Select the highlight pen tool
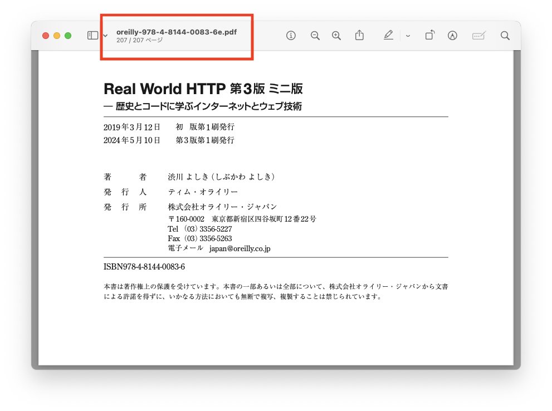Viewport: 552px width, 411px height. [x=388, y=35]
